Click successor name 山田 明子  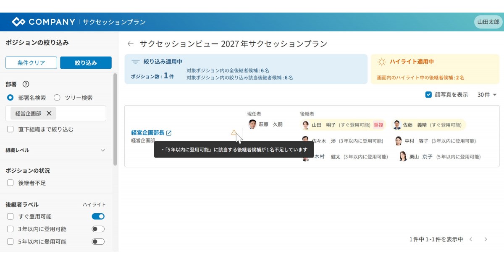[x=323, y=125]
